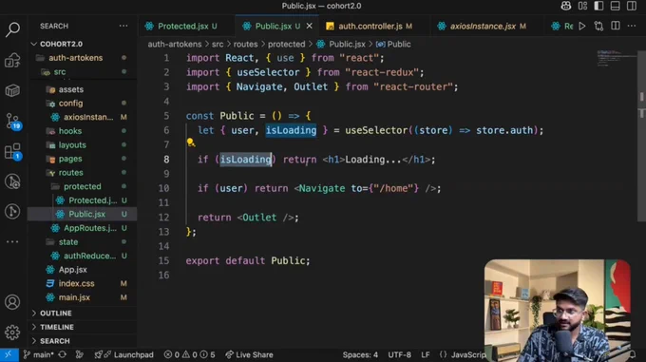Open index.css in explorer

[x=83, y=283]
